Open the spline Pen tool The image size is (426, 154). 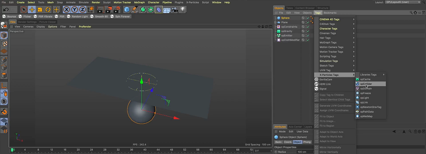135,10
